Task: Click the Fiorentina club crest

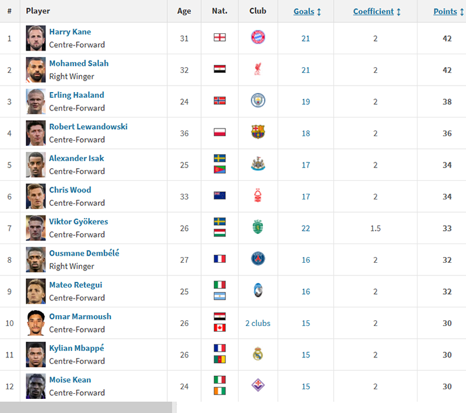Action: [258, 386]
